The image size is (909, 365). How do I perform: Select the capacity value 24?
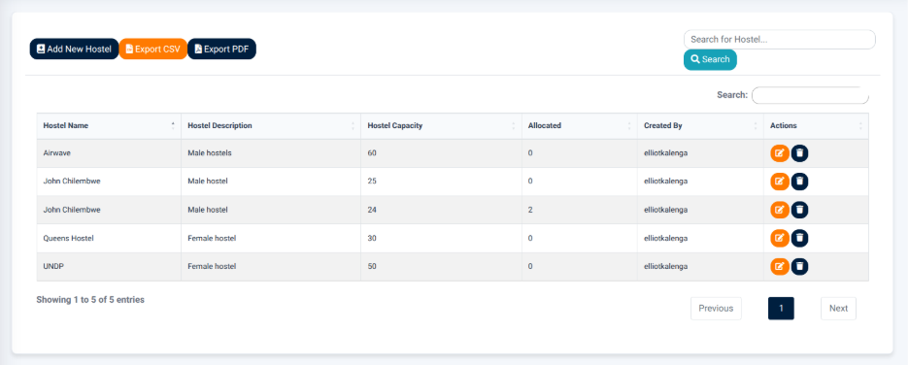click(x=372, y=210)
